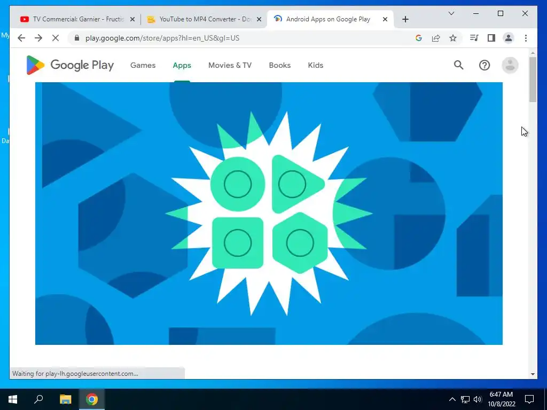
Task: Close the YouTube to MP4 Converter tab
Action: point(259,20)
